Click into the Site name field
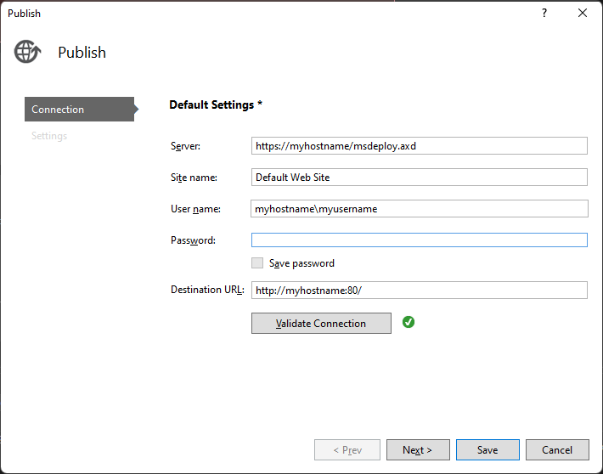 click(420, 178)
